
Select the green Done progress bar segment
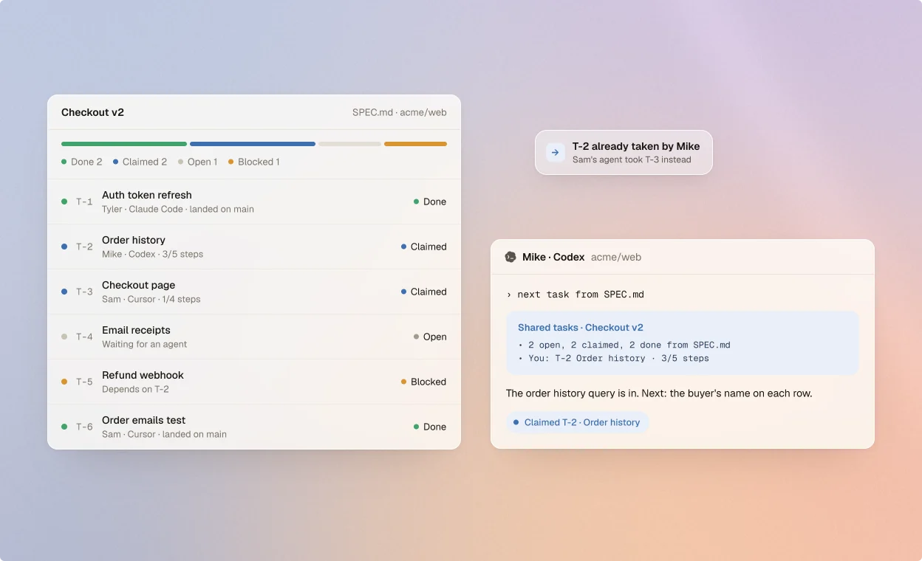(124, 144)
